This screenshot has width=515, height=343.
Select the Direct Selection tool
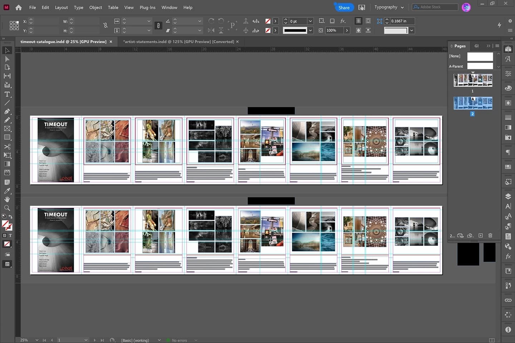7,59
